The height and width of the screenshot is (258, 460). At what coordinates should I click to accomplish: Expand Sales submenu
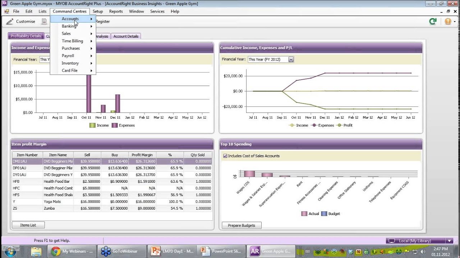(x=73, y=33)
